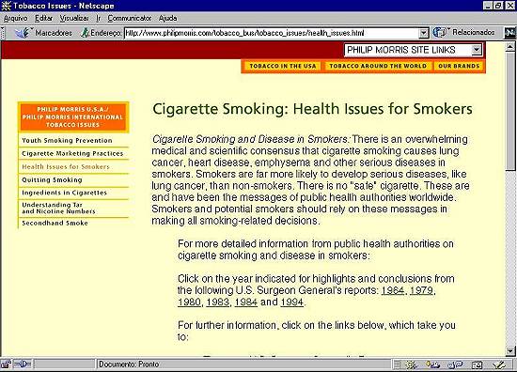Screen dimensions: 517x372
Task: Click the 'Documento: Pronto' status text
Action: pyautogui.click(x=129, y=364)
